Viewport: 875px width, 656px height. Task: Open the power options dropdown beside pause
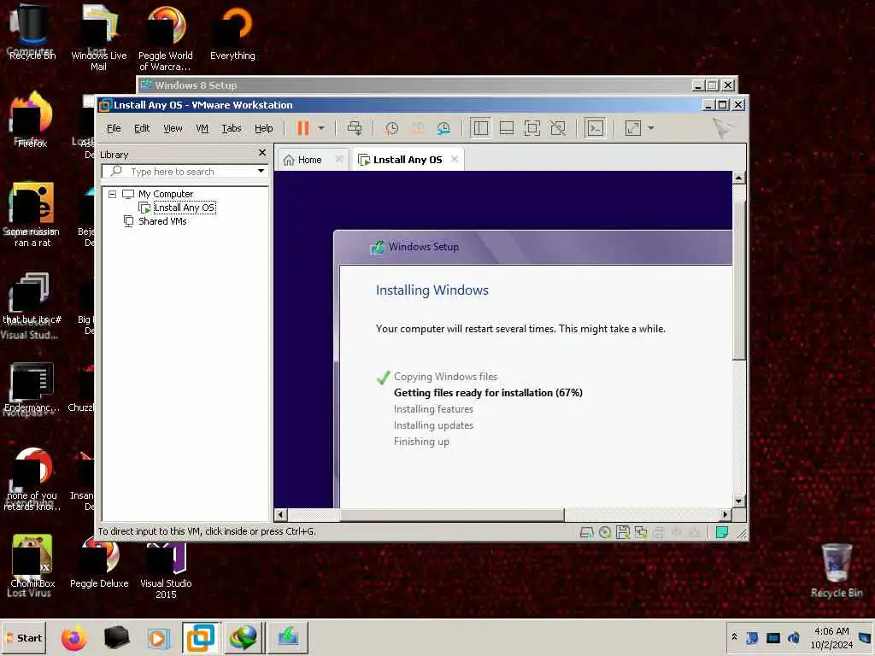(321, 128)
